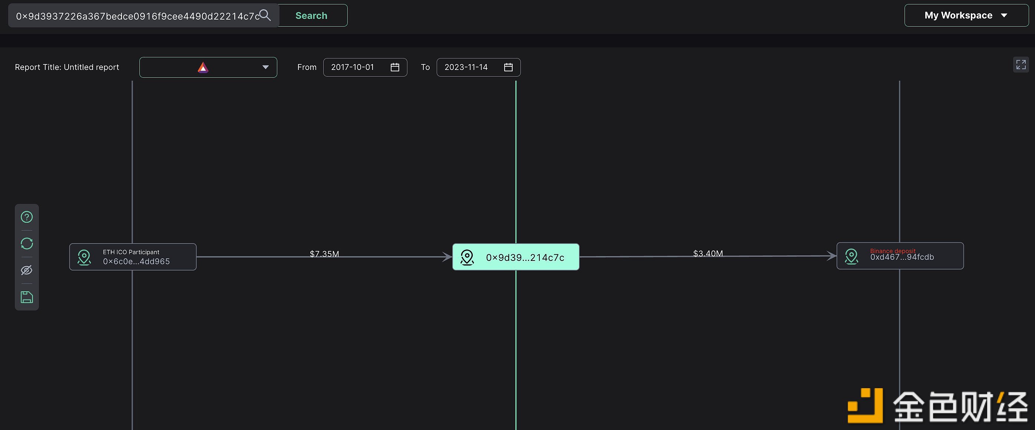Open the To date calendar icon
The image size is (1035, 430).
(x=508, y=67)
